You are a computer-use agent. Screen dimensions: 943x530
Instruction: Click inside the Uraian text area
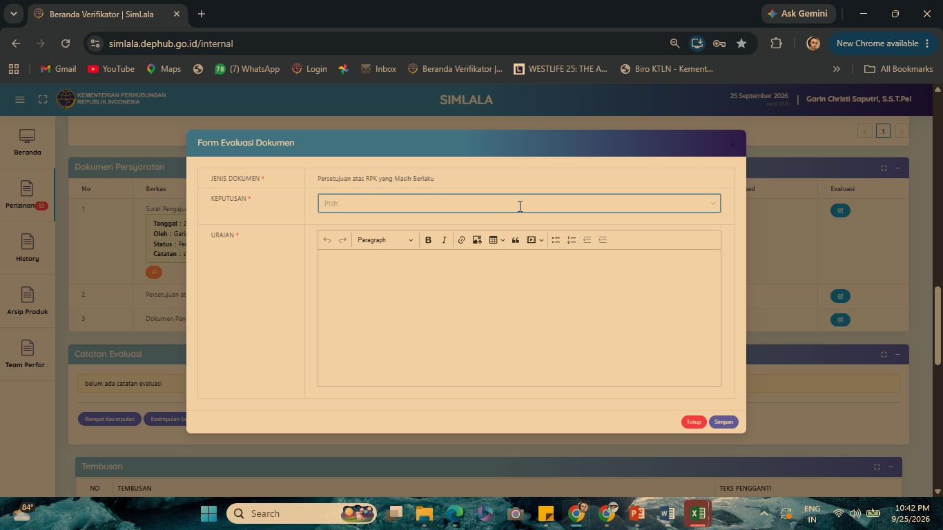click(x=519, y=317)
